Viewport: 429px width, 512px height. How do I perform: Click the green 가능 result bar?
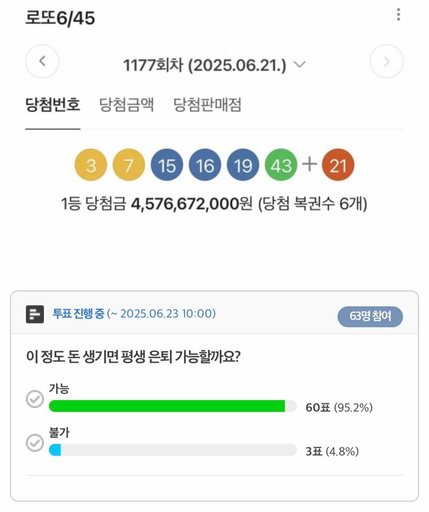point(167,406)
